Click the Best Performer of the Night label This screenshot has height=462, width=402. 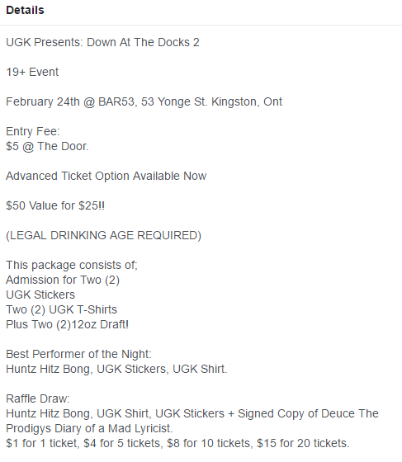pyautogui.click(x=78, y=355)
